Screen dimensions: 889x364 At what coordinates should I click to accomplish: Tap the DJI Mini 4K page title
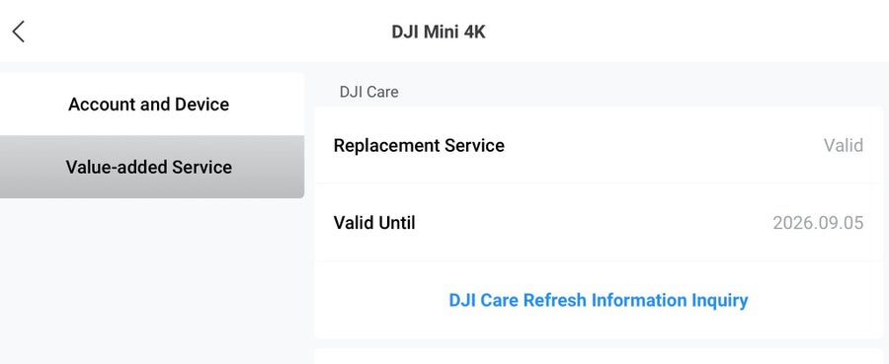click(x=439, y=32)
